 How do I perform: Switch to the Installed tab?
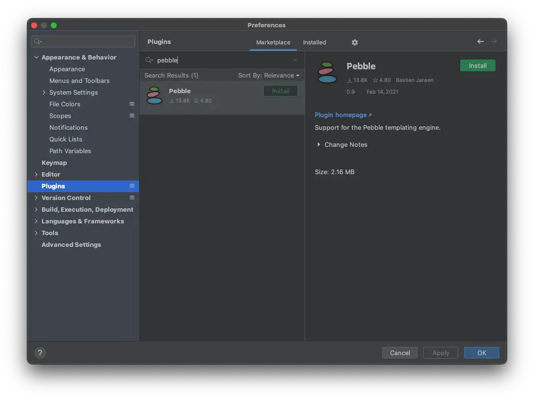tap(314, 42)
